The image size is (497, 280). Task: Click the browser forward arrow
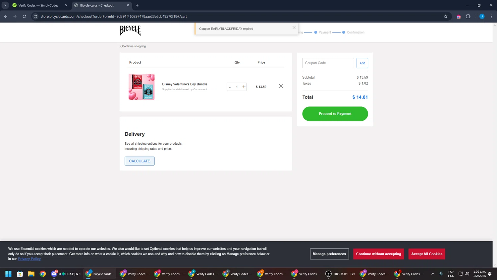coord(15,16)
